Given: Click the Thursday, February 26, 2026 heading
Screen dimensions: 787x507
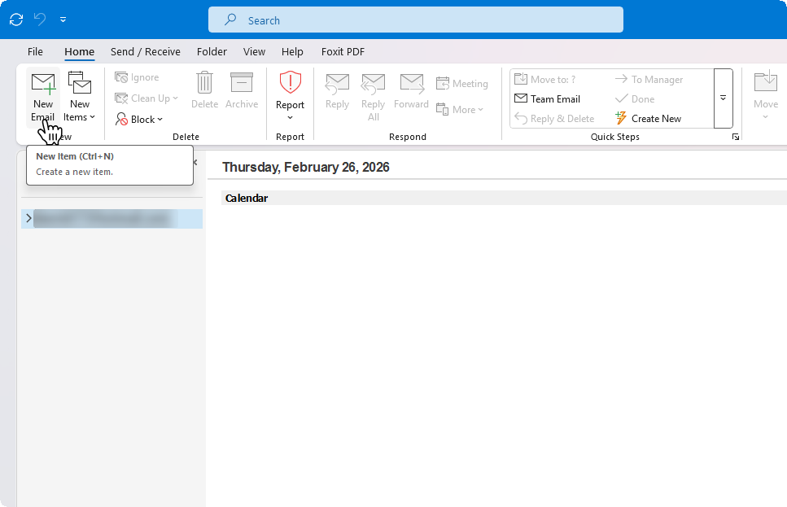Looking at the screenshot, I should tap(306, 167).
